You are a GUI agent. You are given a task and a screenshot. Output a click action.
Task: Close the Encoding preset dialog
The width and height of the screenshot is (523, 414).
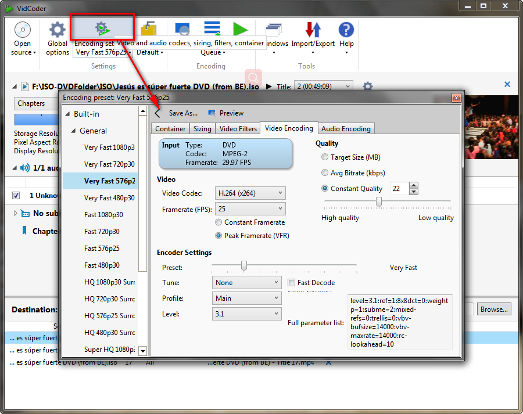[456, 98]
